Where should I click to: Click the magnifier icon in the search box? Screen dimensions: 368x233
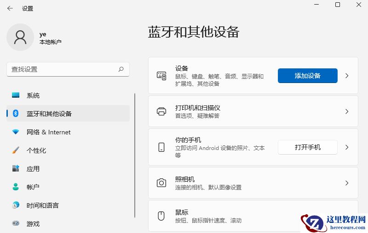coord(121,69)
